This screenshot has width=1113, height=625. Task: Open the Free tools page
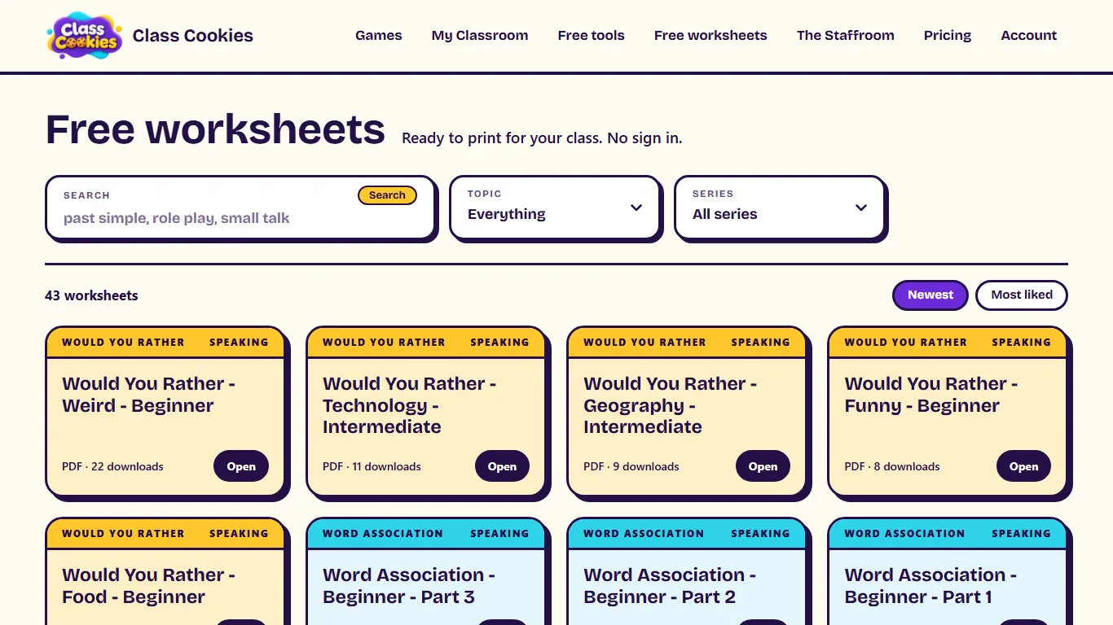point(592,36)
